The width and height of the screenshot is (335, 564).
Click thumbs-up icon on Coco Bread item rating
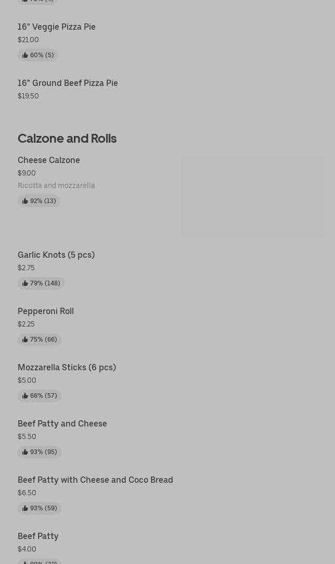click(x=25, y=508)
